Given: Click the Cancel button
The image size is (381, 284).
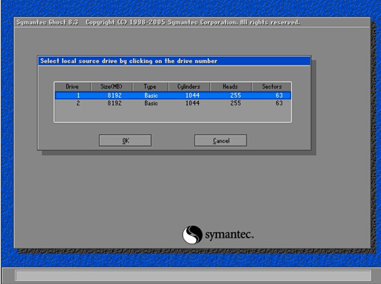Looking at the screenshot, I should tap(220, 141).
